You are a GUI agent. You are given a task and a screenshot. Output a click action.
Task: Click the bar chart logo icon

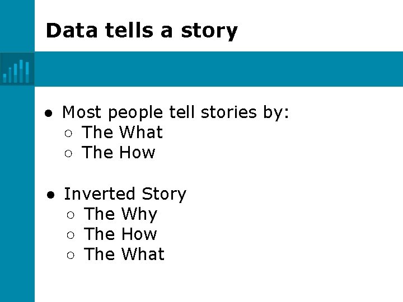coord(17,69)
